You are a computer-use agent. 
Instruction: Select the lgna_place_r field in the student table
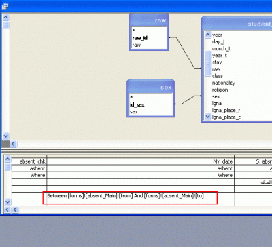point(226,110)
